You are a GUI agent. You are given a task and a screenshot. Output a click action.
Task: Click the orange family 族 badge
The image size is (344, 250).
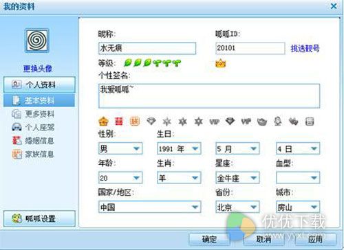pyautogui.click(x=135, y=122)
